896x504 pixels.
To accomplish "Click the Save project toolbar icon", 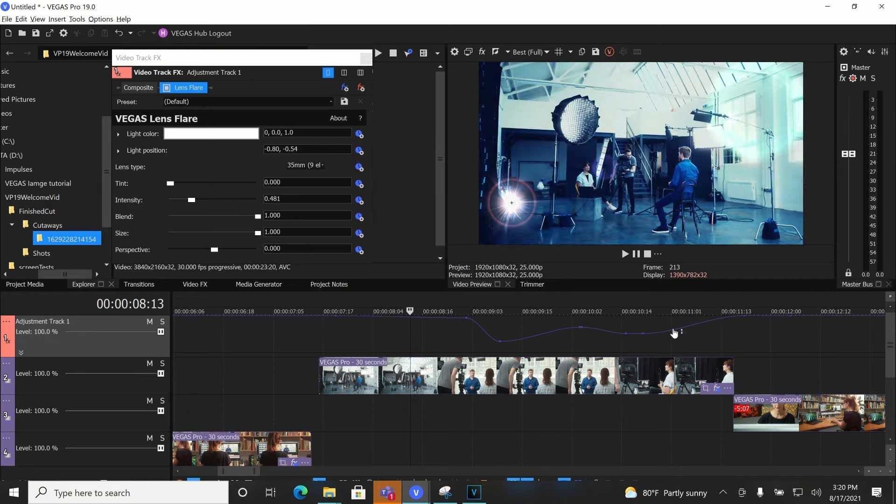I will click(35, 33).
